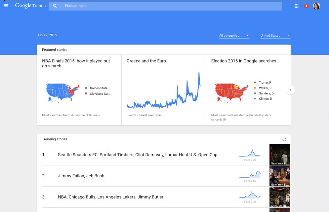Viewport: 329px width, 212px height.
Task: Click the Featured stories heading
Action: [55, 50]
